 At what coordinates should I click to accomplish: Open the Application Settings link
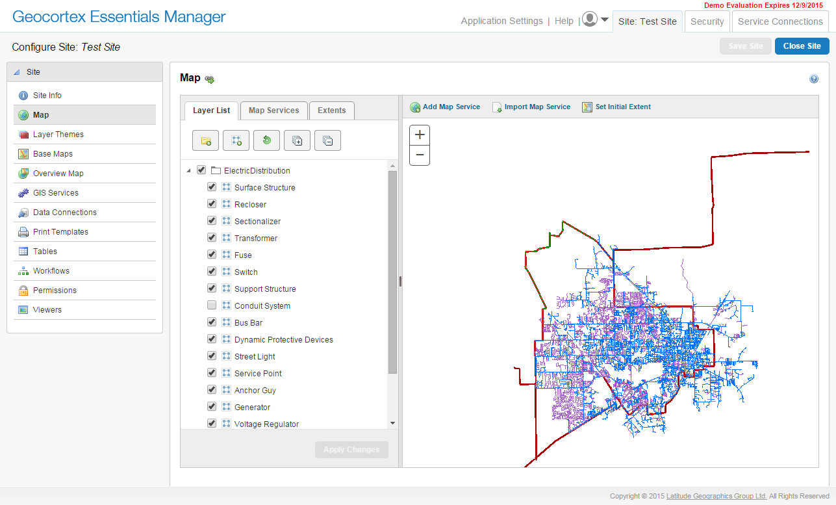tap(501, 21)
